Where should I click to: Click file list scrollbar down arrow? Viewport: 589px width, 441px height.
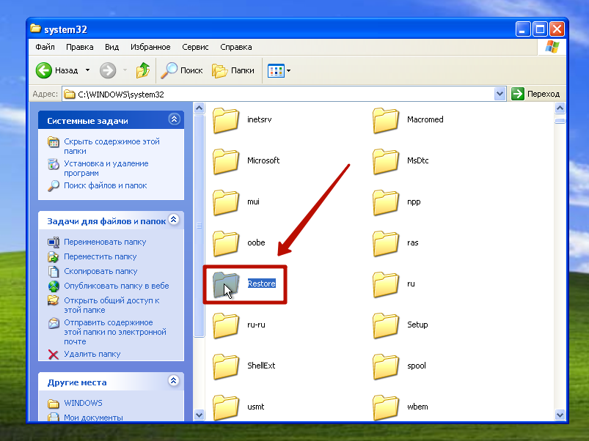click(x=560, y=415)
